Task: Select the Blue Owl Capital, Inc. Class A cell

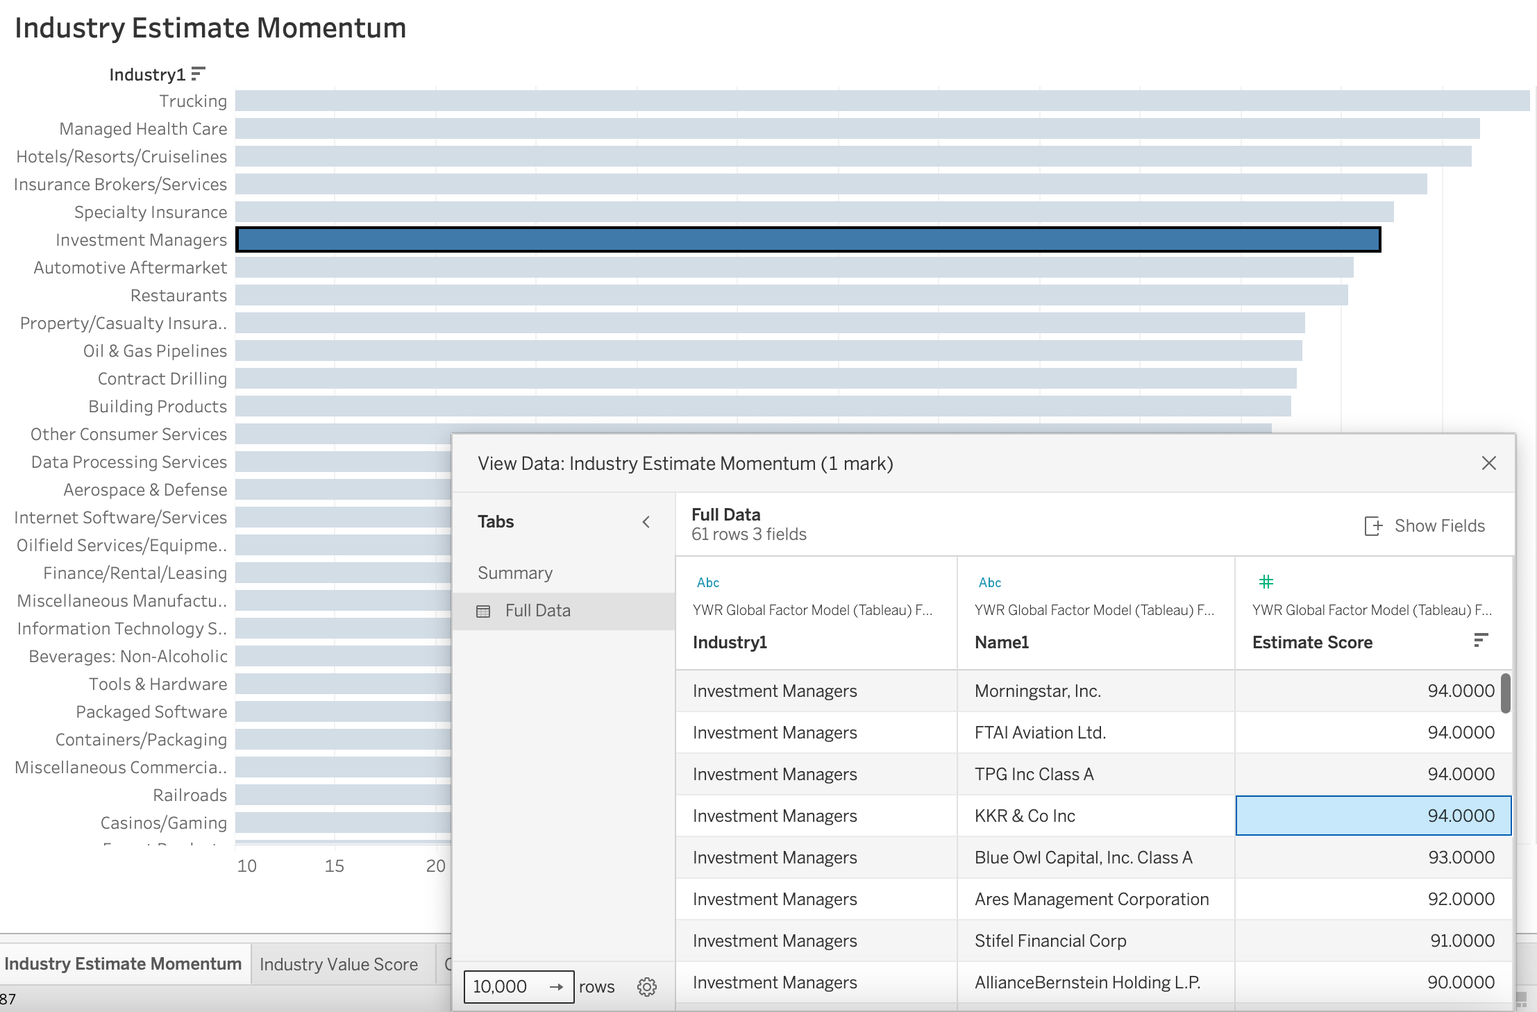Action: (1095, 858)
